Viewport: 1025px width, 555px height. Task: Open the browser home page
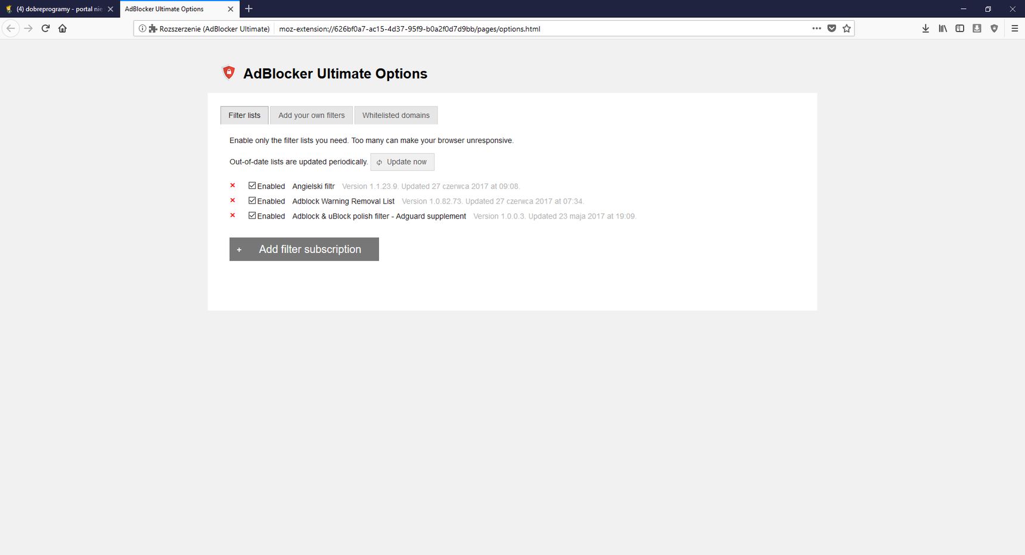[x=63, y=29]
